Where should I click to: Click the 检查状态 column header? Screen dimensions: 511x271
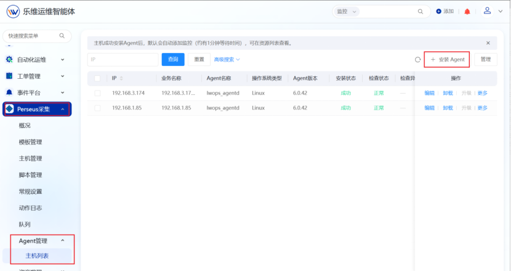coord(379,78)
